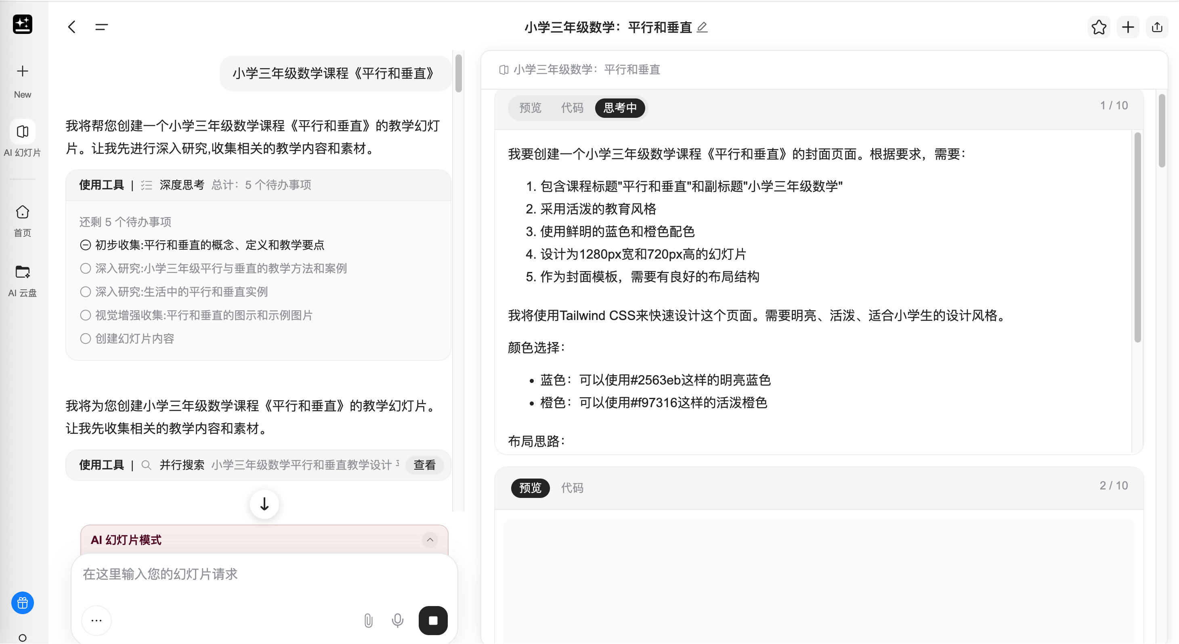Screen dimensions: 1179x644
Task: Go to 首页 in the sidebar
Action: click(22, 220)
